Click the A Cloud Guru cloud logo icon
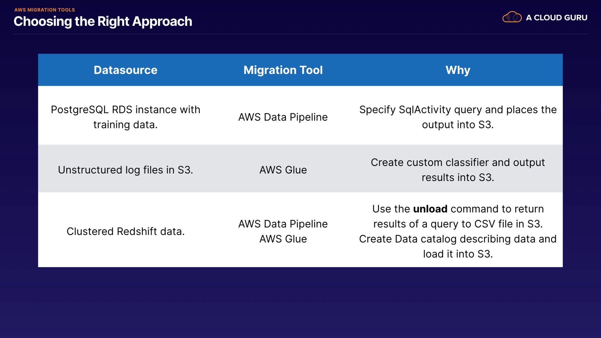This screenshot has width=601, height=338. [512, 17]
